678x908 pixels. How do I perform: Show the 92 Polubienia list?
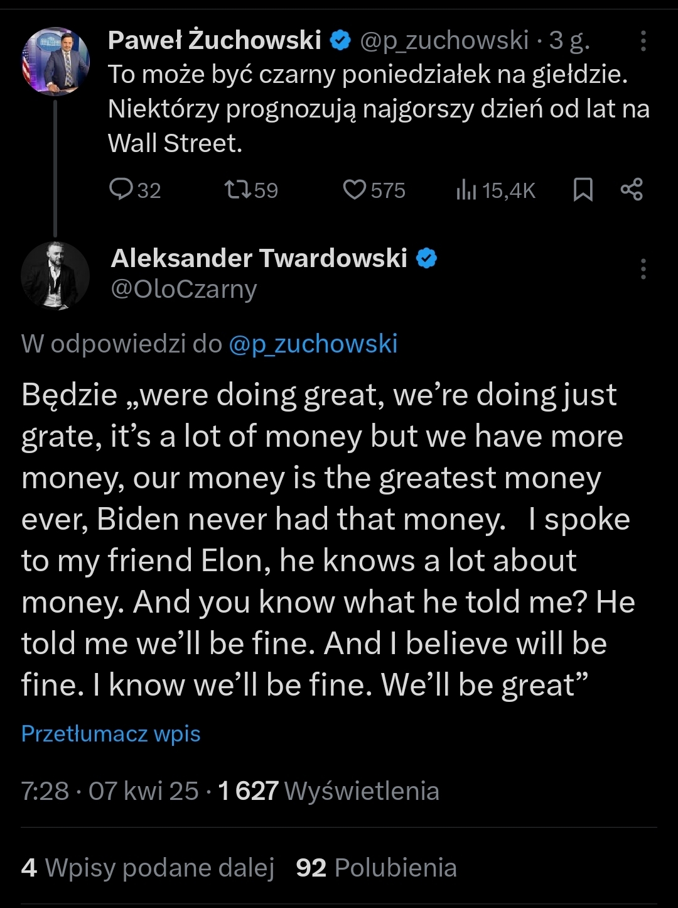point(376,868)
